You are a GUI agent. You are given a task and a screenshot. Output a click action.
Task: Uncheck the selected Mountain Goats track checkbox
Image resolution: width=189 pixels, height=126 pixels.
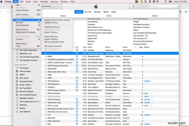[x=46, y=53]
